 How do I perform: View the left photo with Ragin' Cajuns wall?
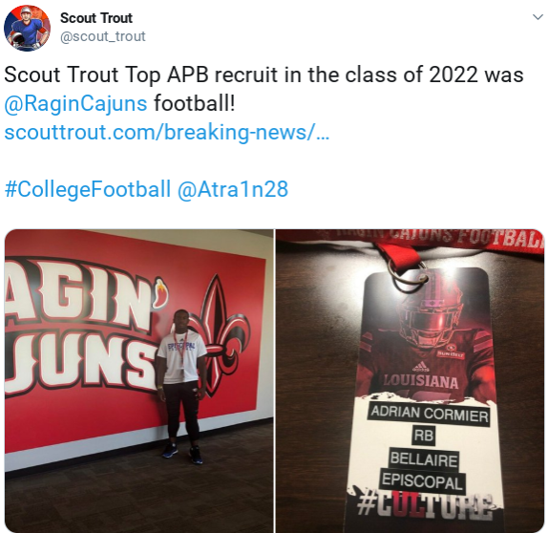[x=139, y=381]
